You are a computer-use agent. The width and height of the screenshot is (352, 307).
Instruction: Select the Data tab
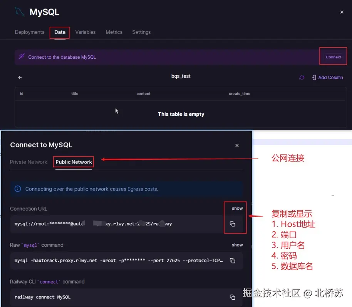tap(60, 32)
